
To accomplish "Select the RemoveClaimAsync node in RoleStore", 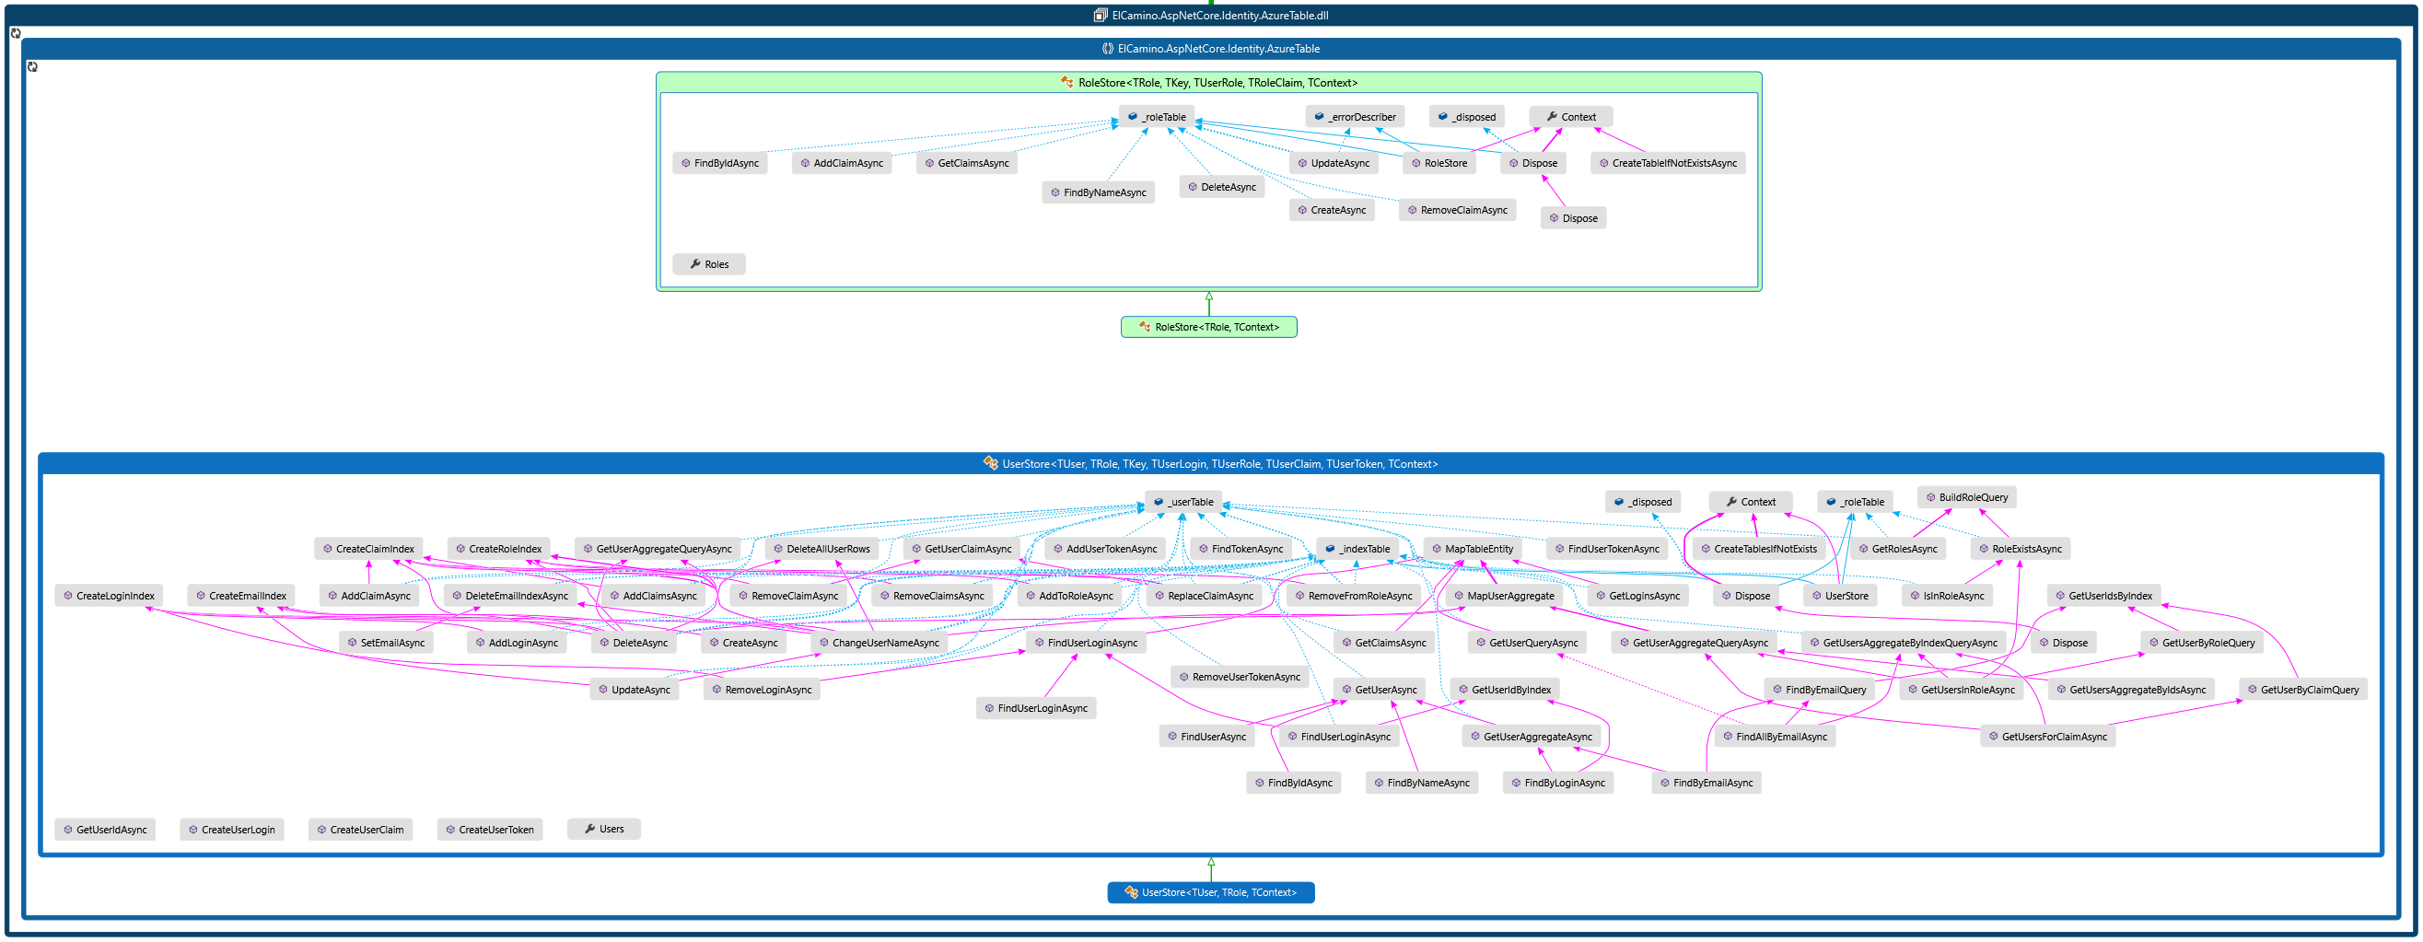I will [x=1457, y=210].
